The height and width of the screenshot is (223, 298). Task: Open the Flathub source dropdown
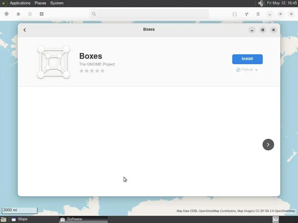[x=247, y=70]
